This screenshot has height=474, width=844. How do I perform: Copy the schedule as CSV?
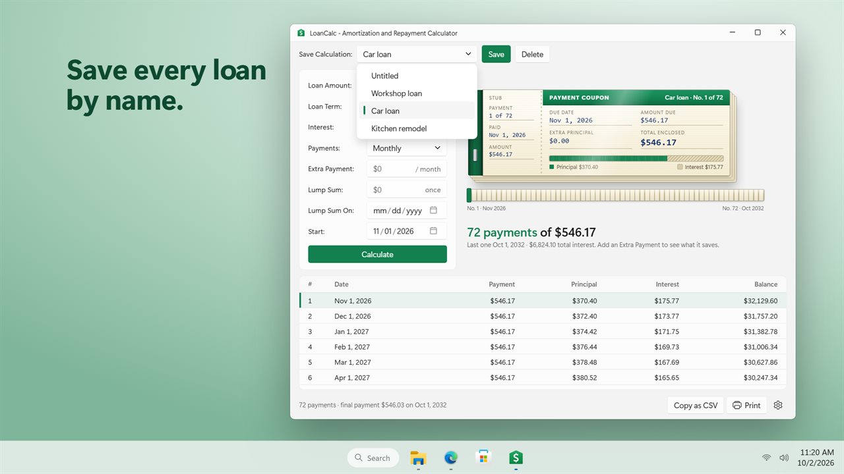point(696,406)
